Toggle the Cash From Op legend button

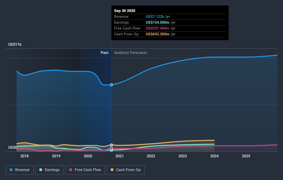(x=125, y=170)
